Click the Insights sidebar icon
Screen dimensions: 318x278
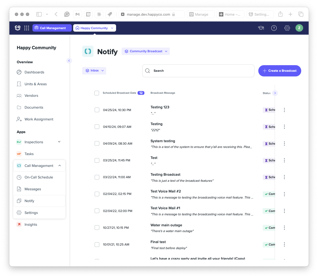click(19, 224)
